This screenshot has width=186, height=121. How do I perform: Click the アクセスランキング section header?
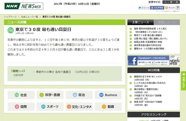[x=154, y=114]
